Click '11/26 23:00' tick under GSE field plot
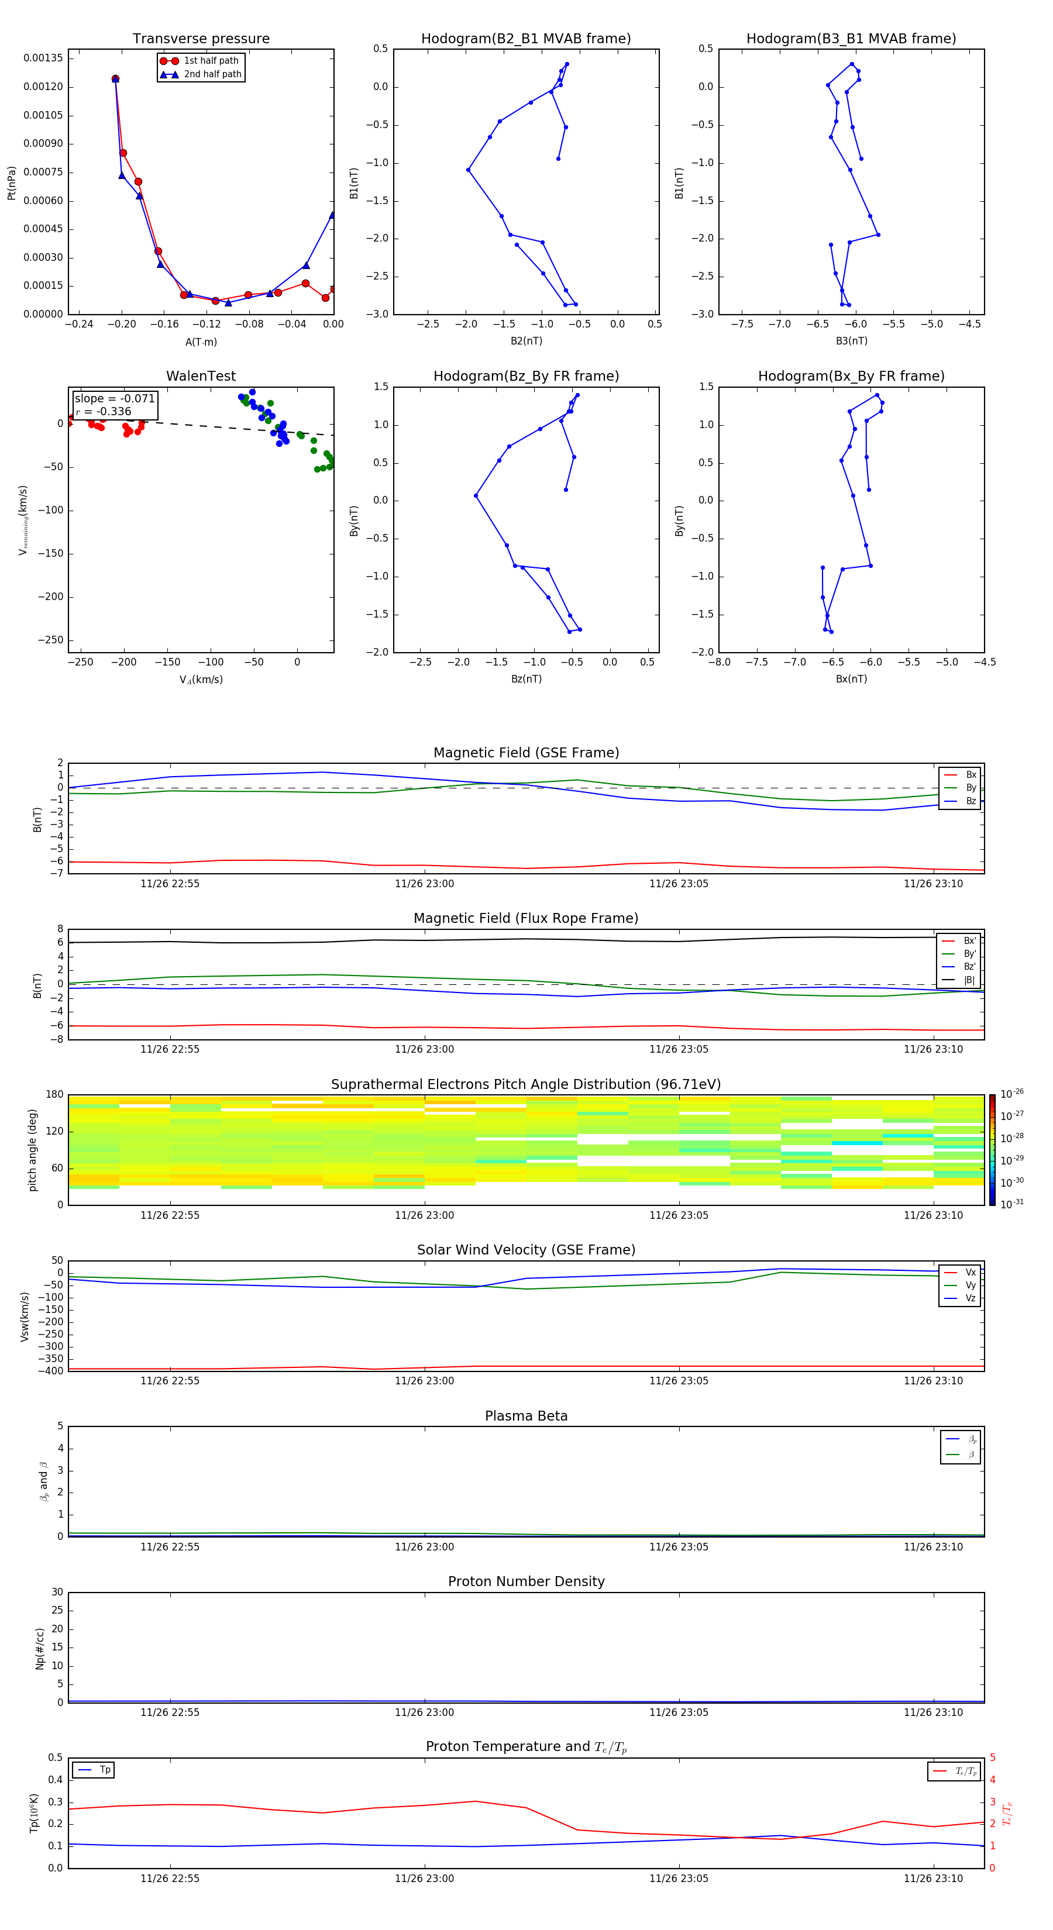 424,884
